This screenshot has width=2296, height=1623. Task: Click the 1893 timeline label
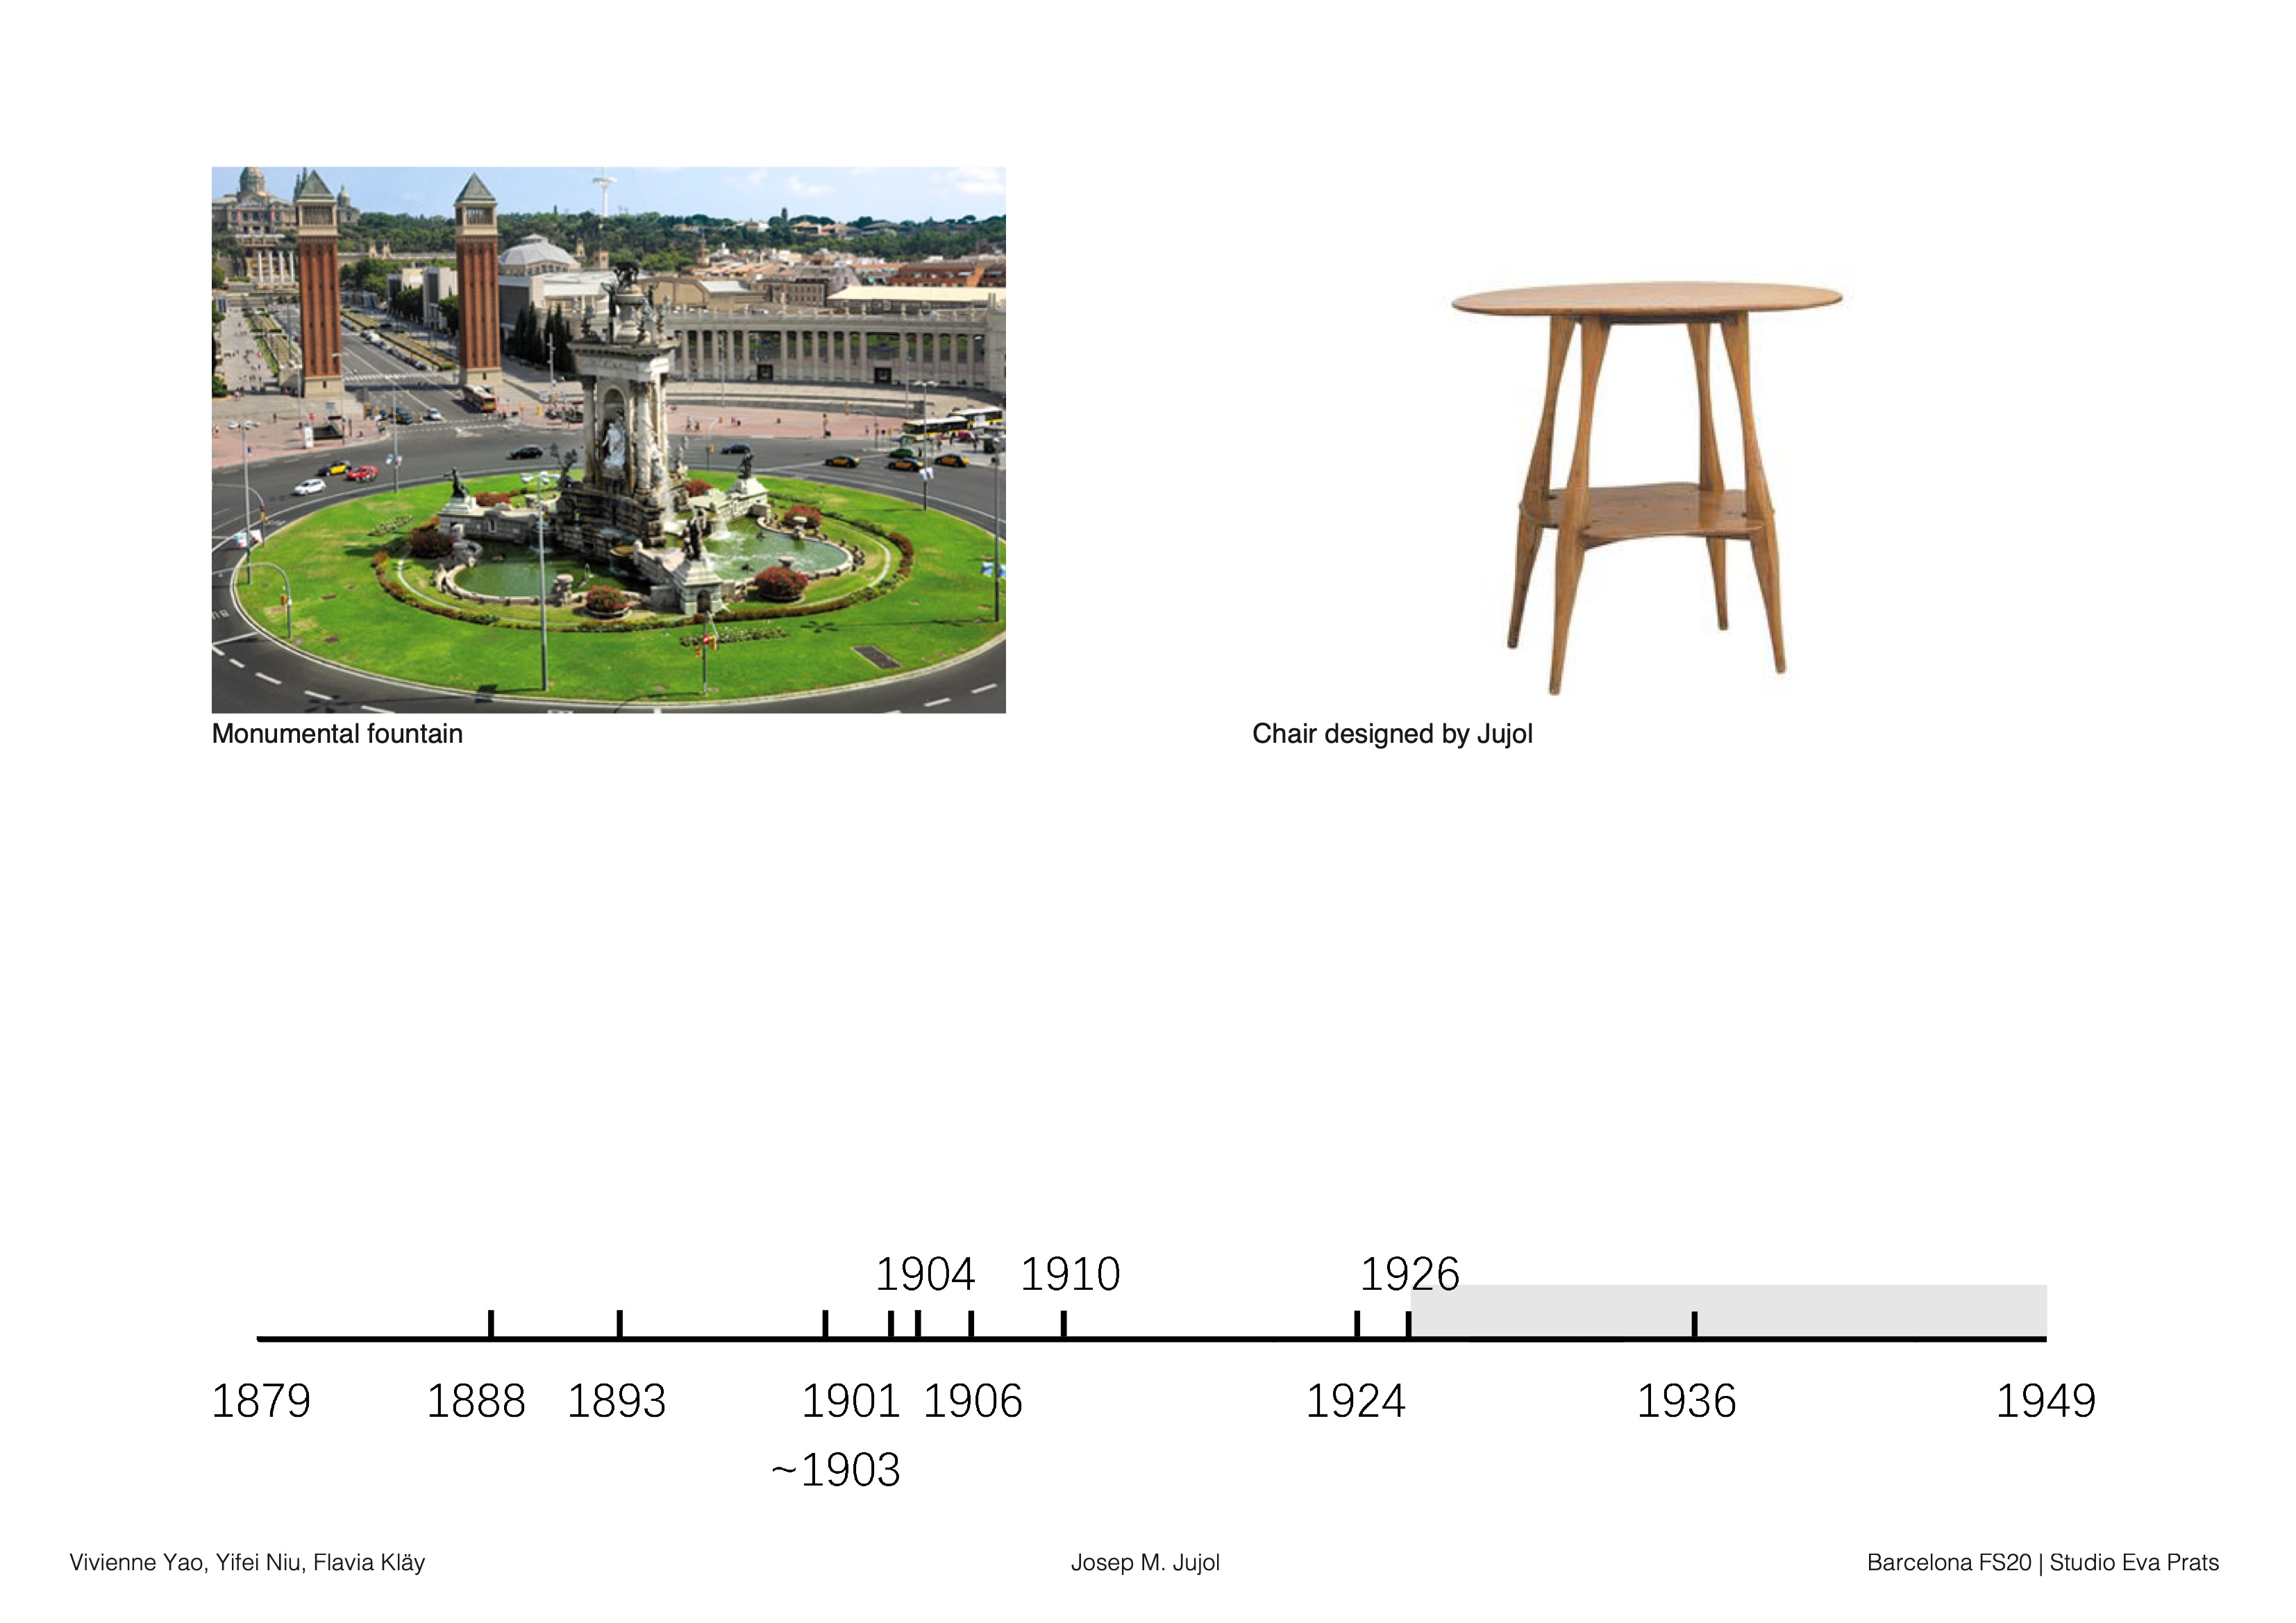(617, 1401)
